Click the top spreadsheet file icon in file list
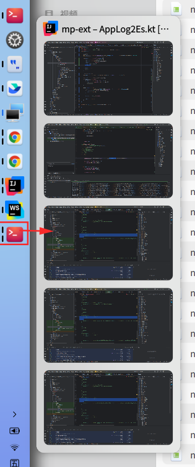This screenshot has height=467, width=195. pyautogui.click(x=176, y=10)
